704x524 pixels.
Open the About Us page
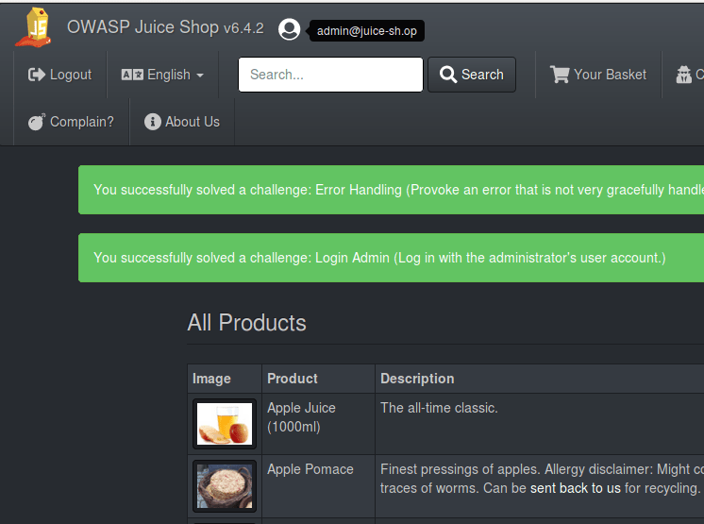click(182, 122)
